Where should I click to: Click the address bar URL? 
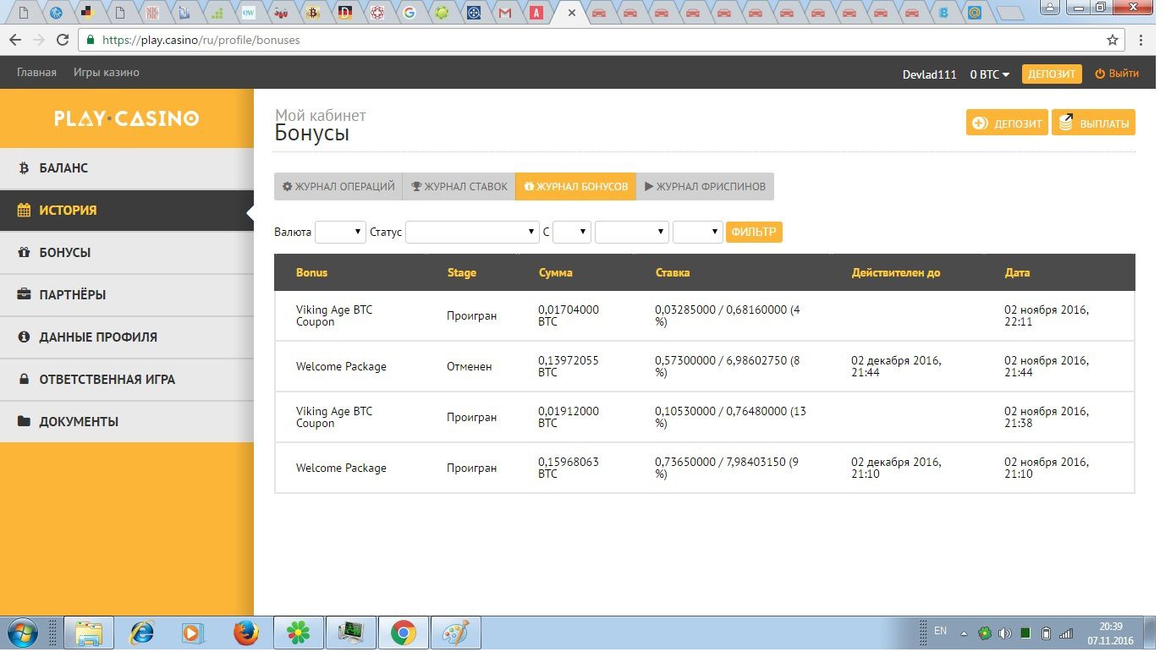pos(201,40)
